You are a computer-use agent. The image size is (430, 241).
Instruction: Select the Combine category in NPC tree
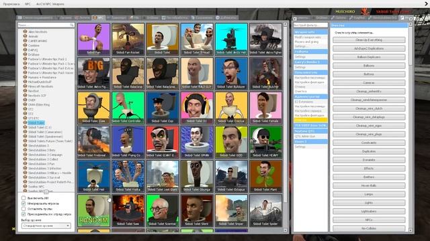point(34,46)
